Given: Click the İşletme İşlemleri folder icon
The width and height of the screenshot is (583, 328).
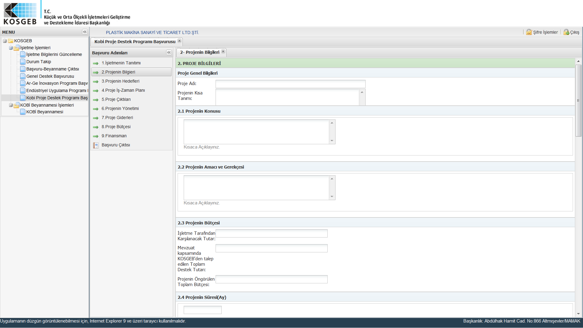Looking at the screenshot, I should [x=17, y=48].
